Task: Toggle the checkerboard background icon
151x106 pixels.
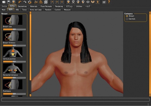Action: [x=46, y=2]
